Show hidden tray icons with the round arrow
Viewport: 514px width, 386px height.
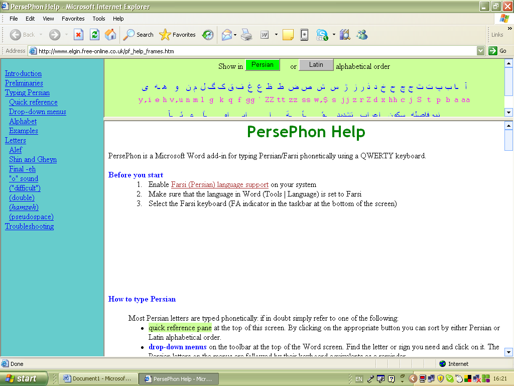pos(413,379)
